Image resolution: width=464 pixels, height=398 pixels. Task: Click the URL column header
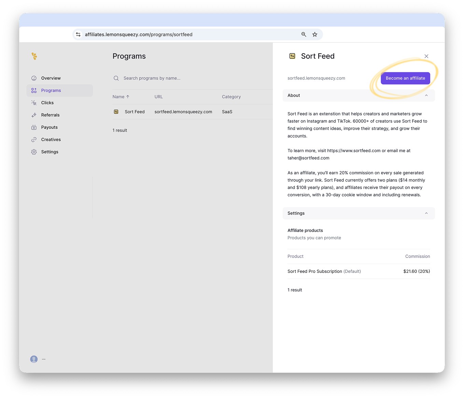click(x=159, y=97)
